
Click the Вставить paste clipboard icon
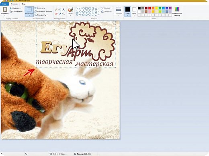[x=5, y=10]
